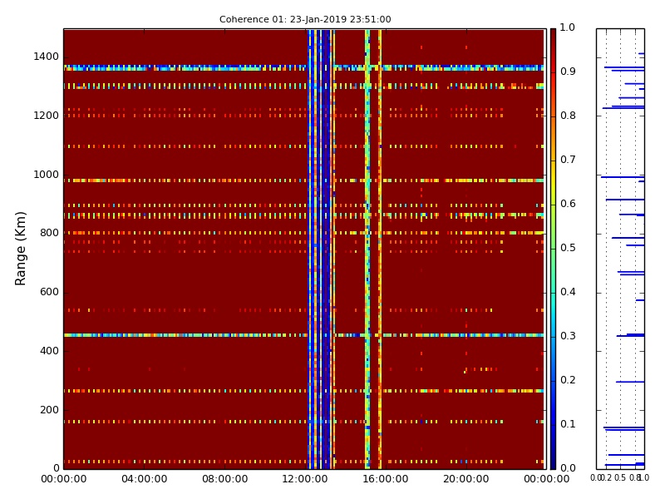The height and width of the screenshot is (499, 665).
Task: Select the 800 range tick label
Action: pos(50,233)
